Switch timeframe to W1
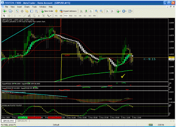 click(x=90, y=16)
